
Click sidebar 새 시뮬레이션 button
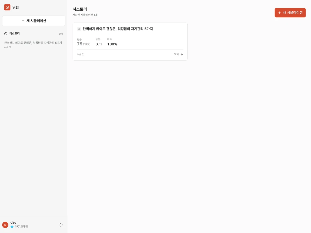(x=34, y=21)
